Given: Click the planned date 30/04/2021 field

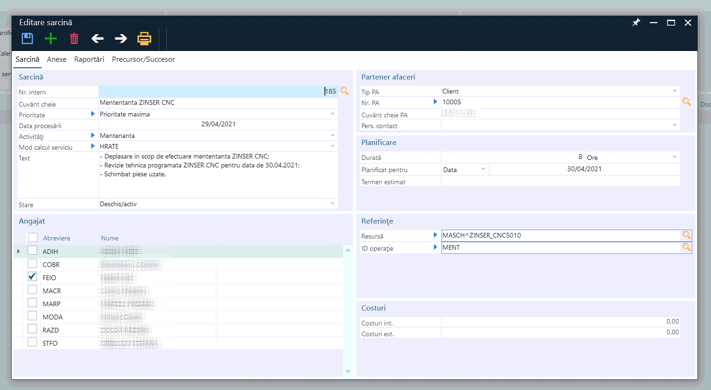Looking at the screenshot, I should 584,169.
